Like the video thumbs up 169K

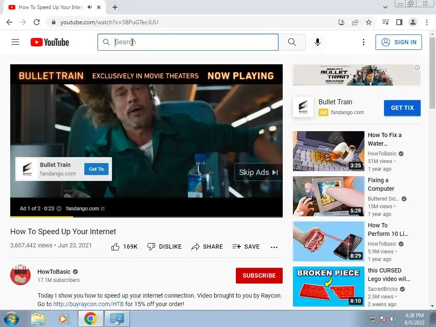[x=124, y=247]
